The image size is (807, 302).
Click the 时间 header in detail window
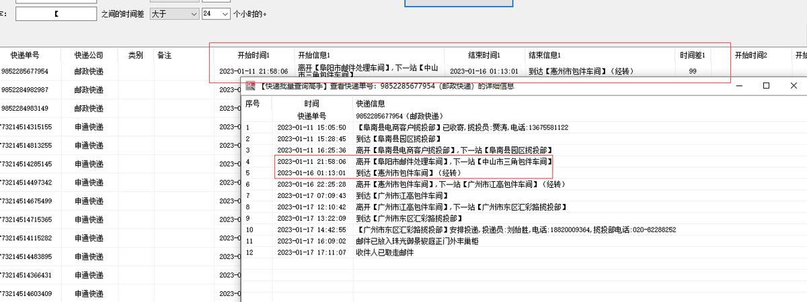point(312,103)
